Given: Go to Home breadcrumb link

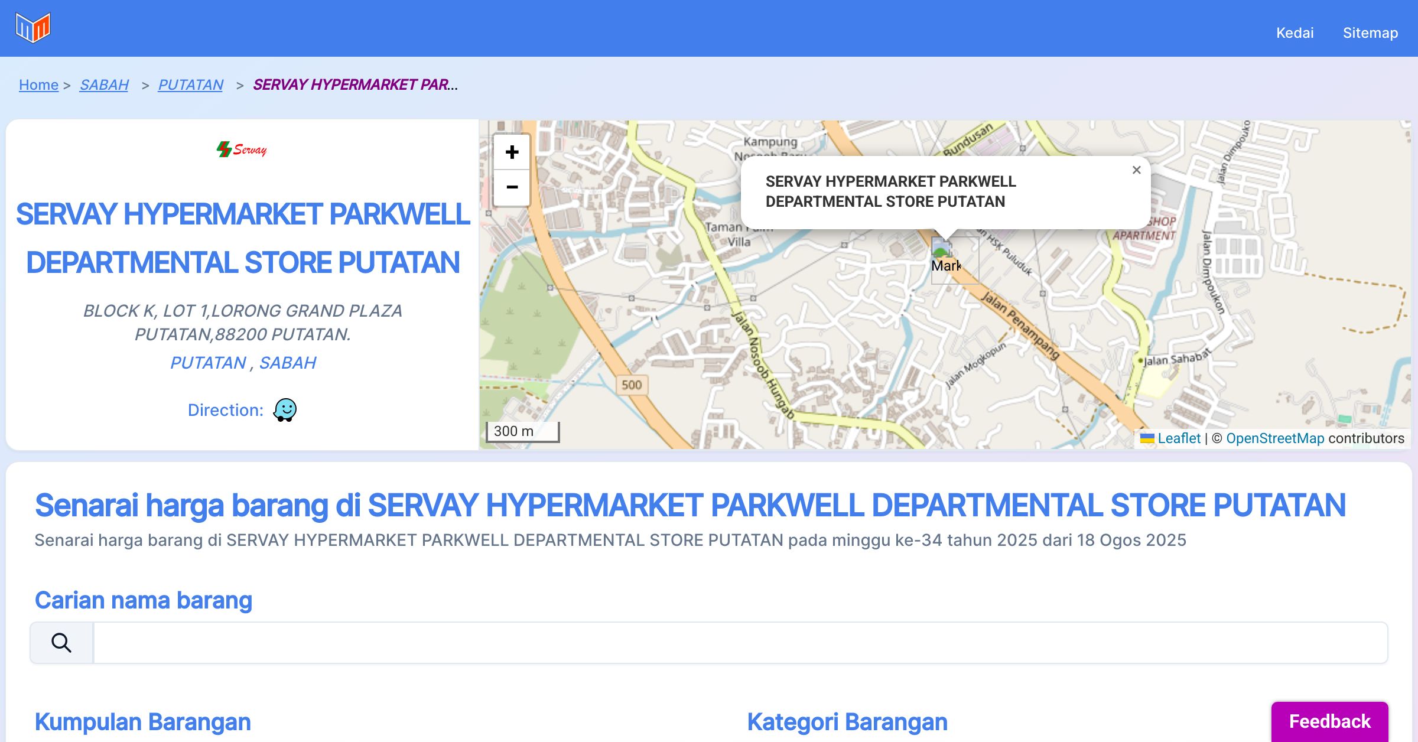Looking at the screenshot, I should (38, 84).
